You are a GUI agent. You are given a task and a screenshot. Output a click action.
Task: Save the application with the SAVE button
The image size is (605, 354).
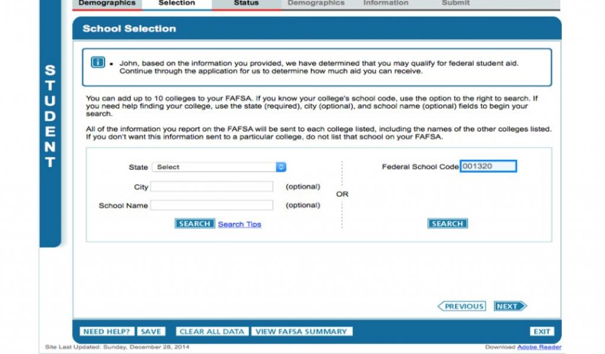tap(151, 332)
